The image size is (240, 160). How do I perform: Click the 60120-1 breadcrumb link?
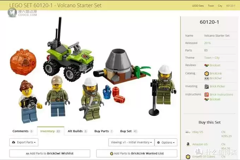231,6
